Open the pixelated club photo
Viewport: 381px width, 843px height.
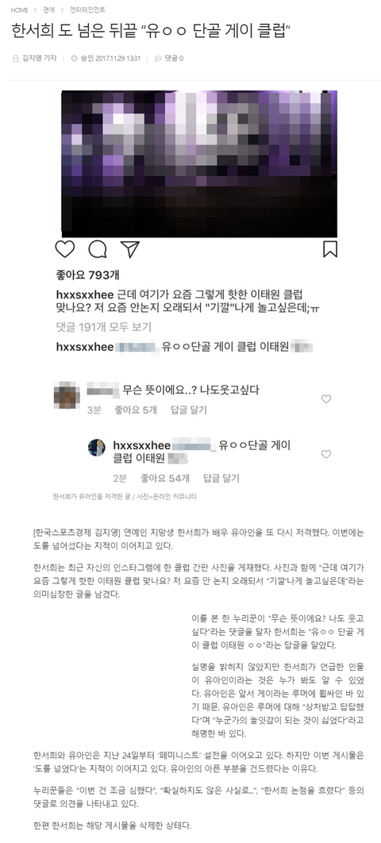[199, 164]
